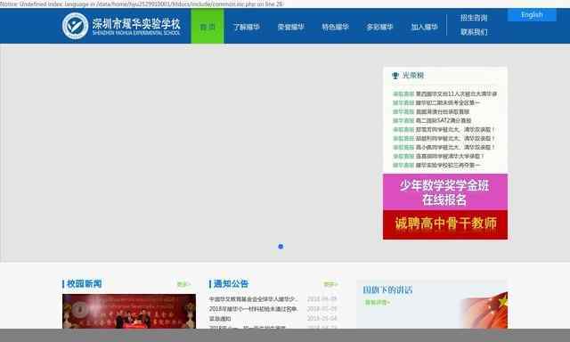Screen dimensions: 570x342
Task: Open the notice 2018年耀华小一材料初检未通过名单
Action: click(253, 309)
